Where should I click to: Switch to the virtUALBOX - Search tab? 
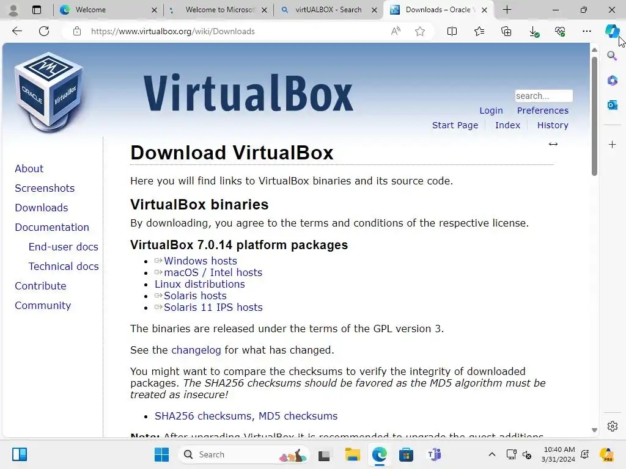coord(328,10)
